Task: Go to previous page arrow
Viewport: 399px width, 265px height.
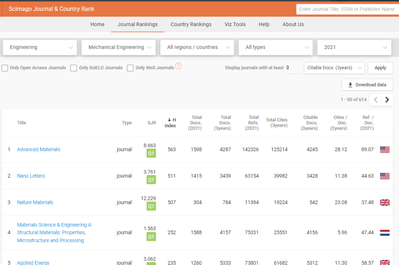Action: 375,100
